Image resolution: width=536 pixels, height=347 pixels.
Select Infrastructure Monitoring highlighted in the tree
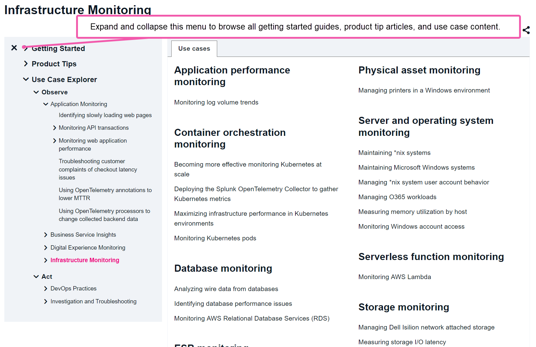85,260
